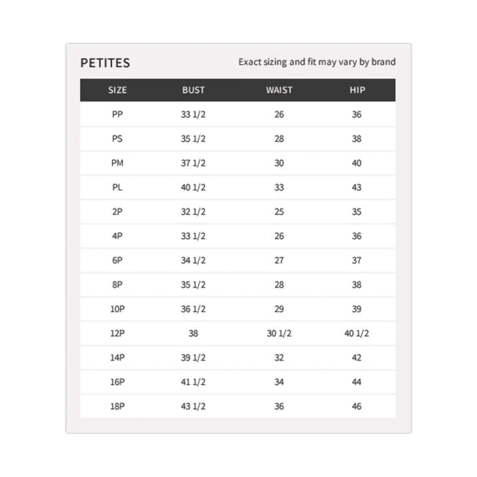Select the 18P size row label
Image resolution: width=477 pixels, height=477 pixels.
point(117,406)
